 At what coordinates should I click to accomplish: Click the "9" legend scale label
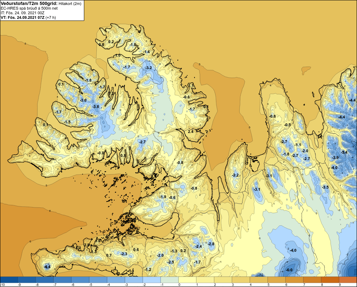pos(340,285)
